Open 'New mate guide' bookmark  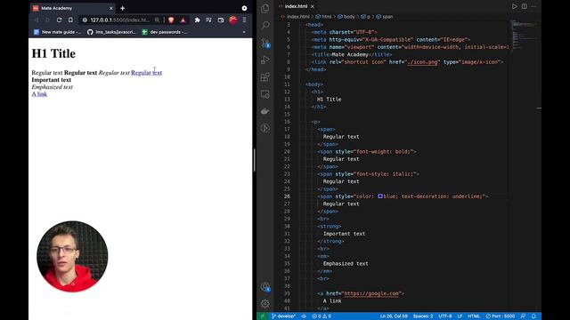pyautogui.click(x=57, y=32)
